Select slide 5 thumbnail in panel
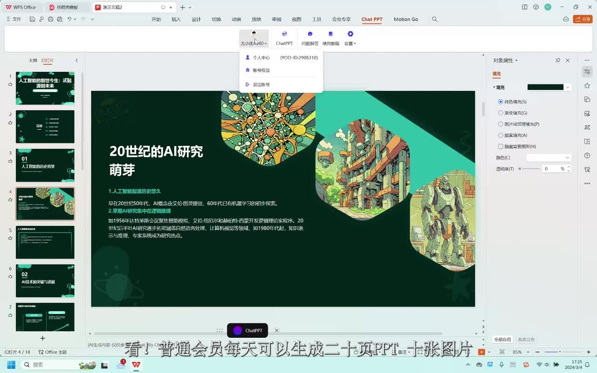Viewport: 597px width, 373px height. click(x=45, y=242)
